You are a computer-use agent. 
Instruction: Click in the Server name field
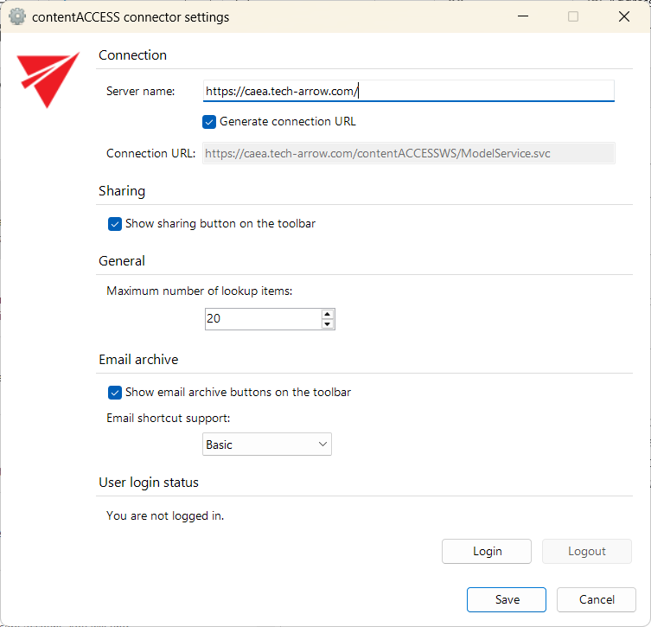[408, 91]
